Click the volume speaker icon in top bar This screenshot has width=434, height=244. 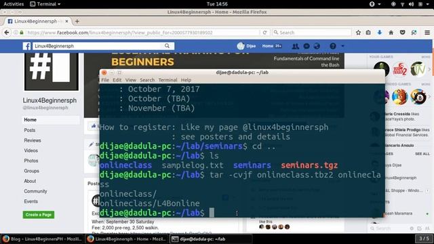(x=411, y=4)
